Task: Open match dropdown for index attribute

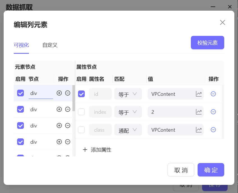Action: click(x=128, y=112)
